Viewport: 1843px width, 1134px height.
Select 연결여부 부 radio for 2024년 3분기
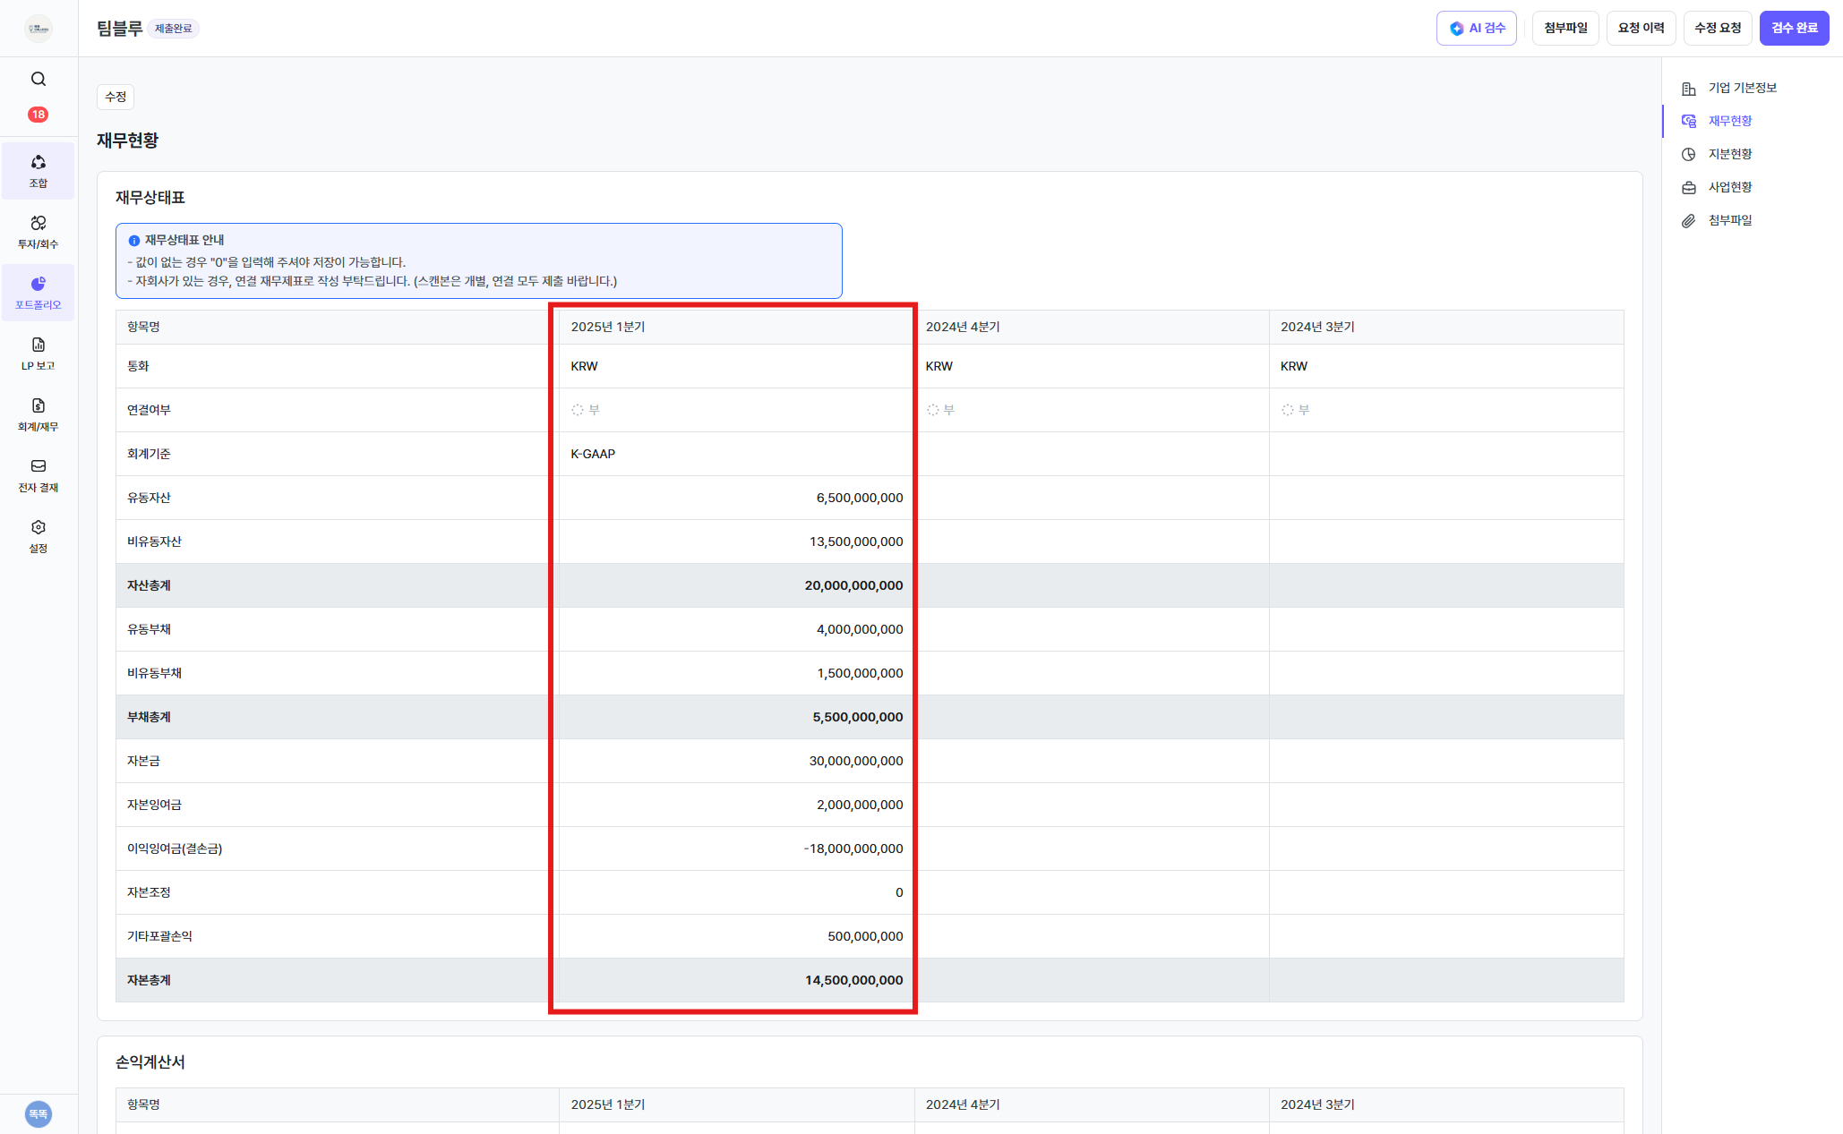[1287, 410]
